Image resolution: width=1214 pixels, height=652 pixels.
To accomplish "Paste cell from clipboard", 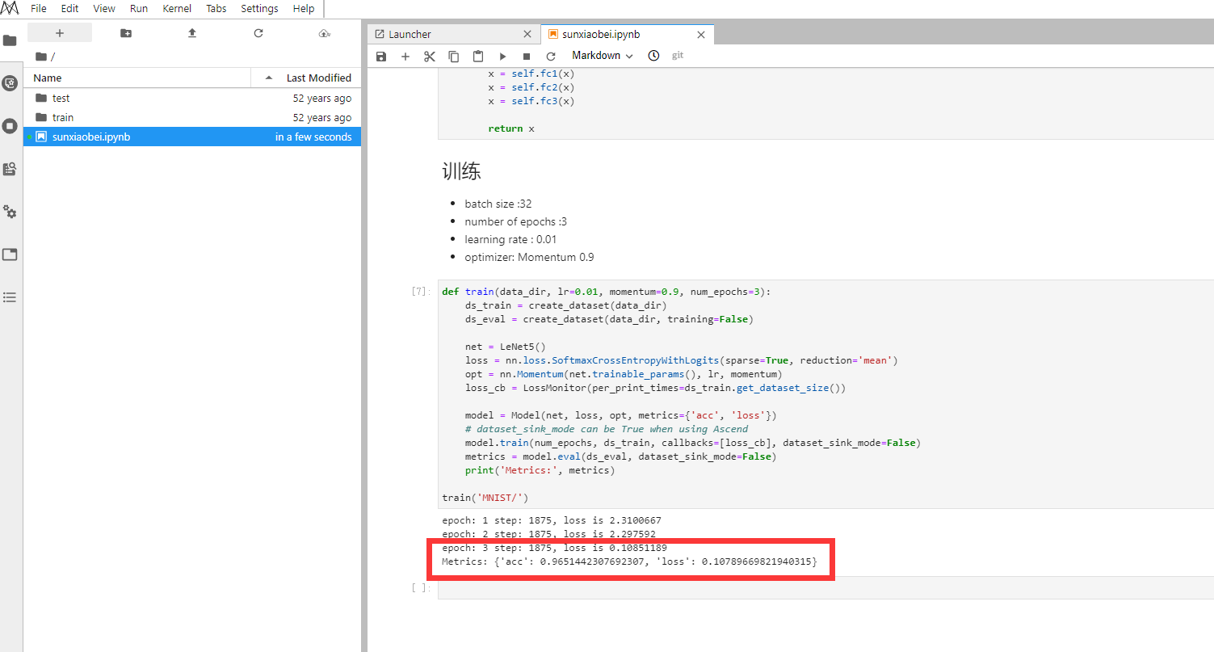I will 478,57.
